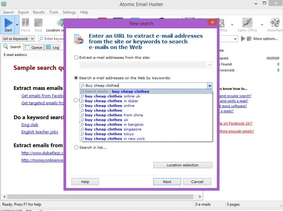The width and height of the screenshot is (283, 211).
Task: Open the moneyonlineinve sample URL link
Action: [42, 160]
